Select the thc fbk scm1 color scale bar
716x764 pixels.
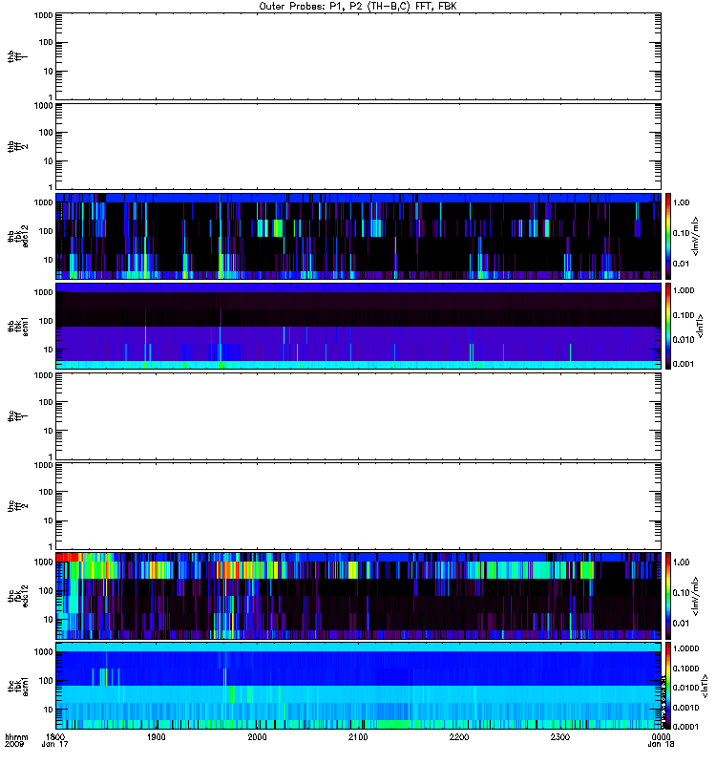pyautogui.click(x=668, y=686)
